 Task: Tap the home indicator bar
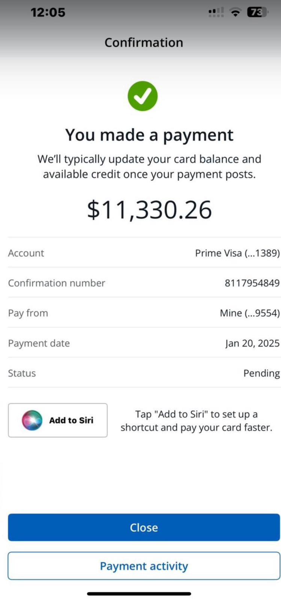coord(139,593)
